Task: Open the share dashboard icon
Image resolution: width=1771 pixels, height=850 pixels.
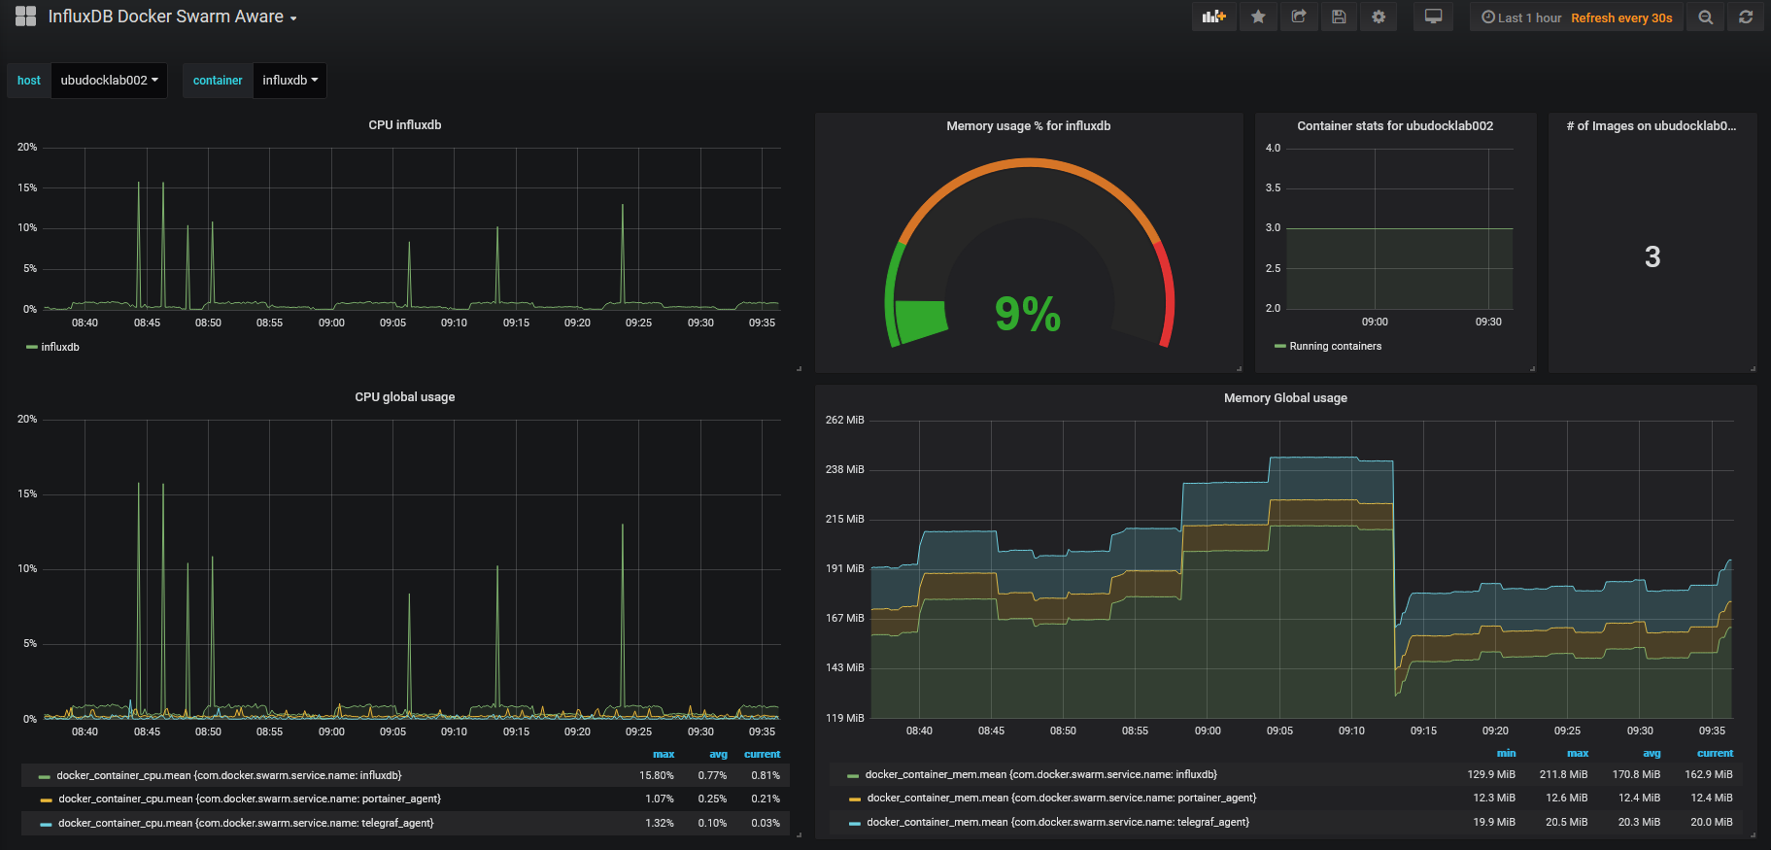Action: (1299, 17)
